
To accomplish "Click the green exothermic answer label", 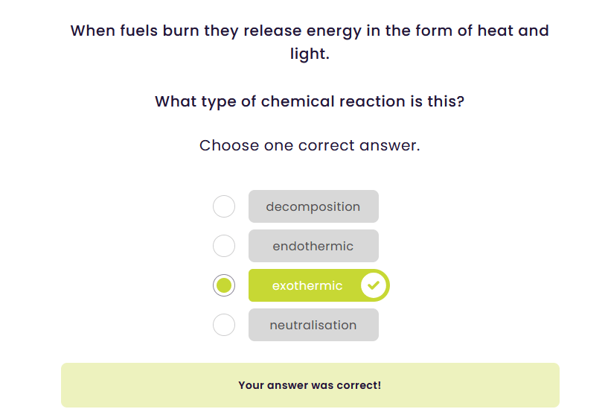I will (307, 285).
